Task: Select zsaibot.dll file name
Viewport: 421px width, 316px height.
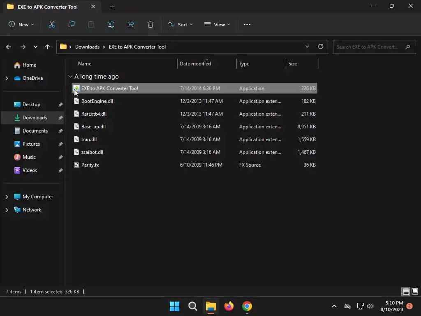Action: coord(92,152)
